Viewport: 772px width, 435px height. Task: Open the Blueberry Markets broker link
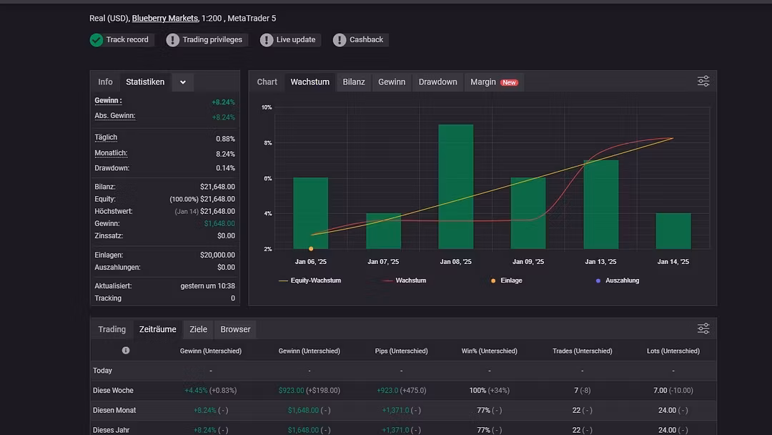[164, 18]
